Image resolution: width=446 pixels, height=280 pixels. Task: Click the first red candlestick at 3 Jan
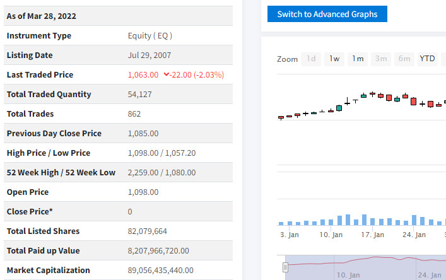(281, 117)
